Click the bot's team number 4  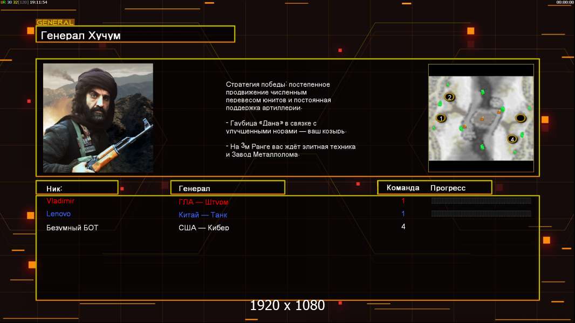pos(403,227)
